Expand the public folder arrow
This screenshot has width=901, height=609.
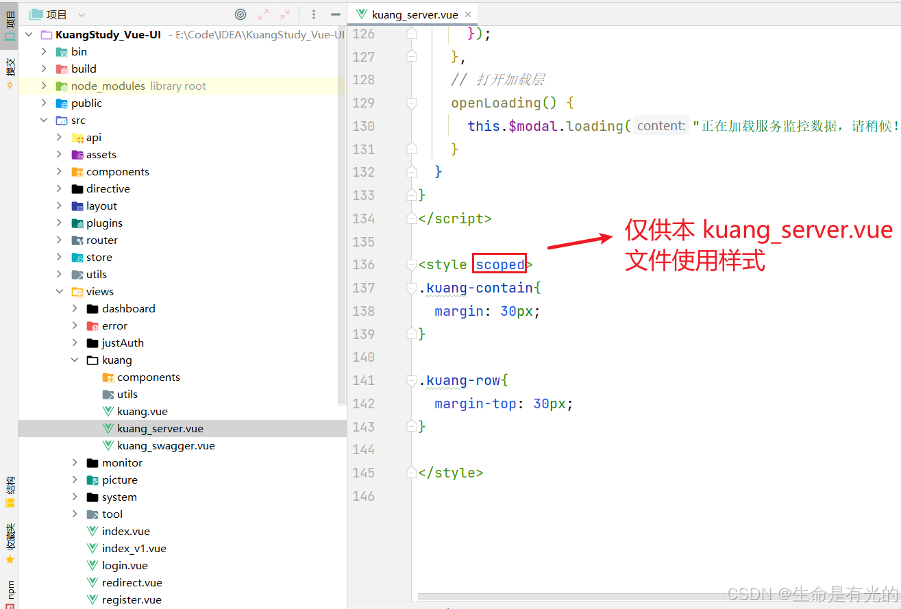44,103
